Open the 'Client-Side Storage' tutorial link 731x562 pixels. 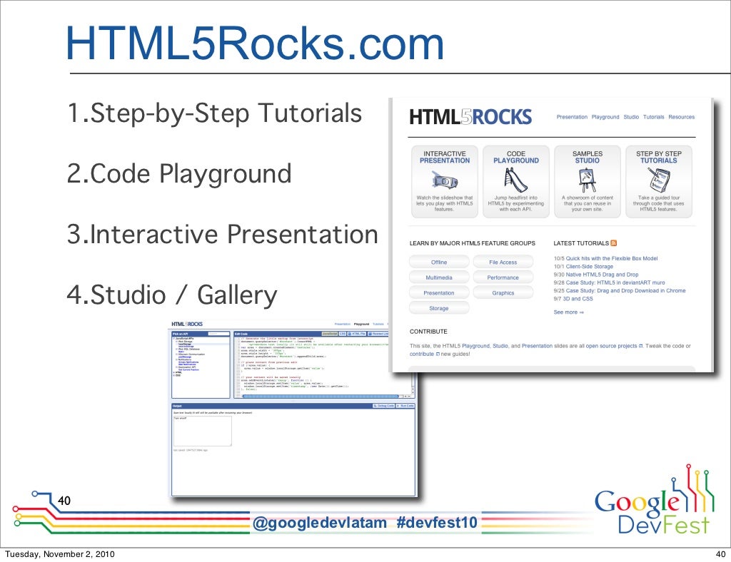point(589,266)
